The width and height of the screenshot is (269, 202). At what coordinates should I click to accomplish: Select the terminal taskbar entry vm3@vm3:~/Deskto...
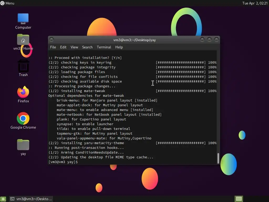(31, 199)
